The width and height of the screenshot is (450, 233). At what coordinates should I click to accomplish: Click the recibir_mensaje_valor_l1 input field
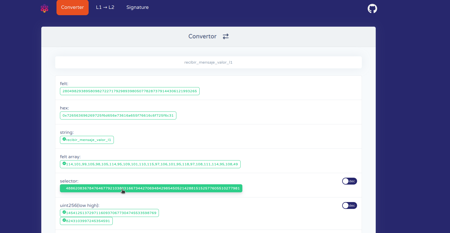(x=209, y=62)
